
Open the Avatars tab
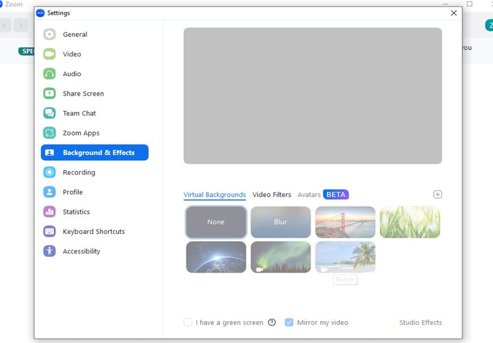pyautogui.click(x=309, y=195)
